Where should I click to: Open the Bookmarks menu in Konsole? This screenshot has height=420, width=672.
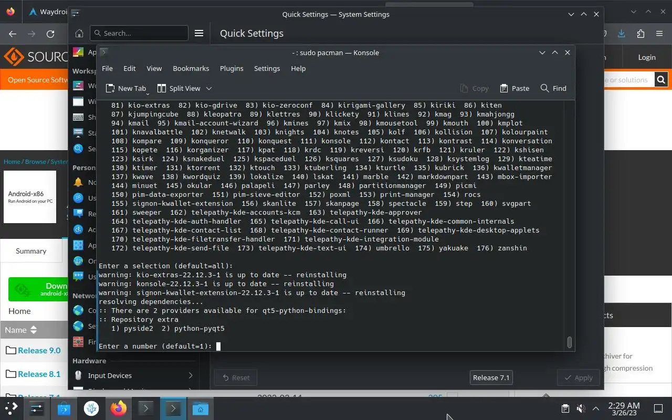(x=191, y=68)
